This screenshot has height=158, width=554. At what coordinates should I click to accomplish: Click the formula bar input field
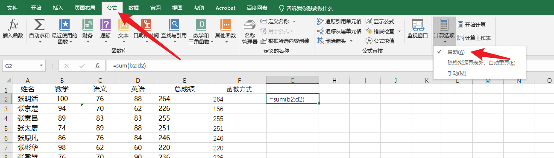329,66
